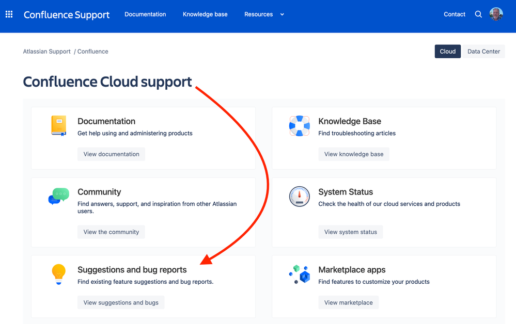Click the Community chat bubbles icon
Screen dimensions: 516x324
coord(59,196)
